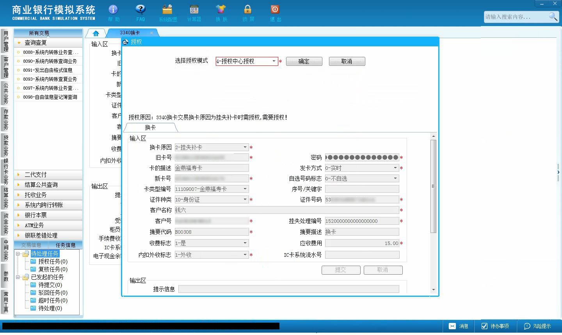562x335 pixels.
Task: Select 驳回任务(0) tree item
Action: [x=53, y=293]
